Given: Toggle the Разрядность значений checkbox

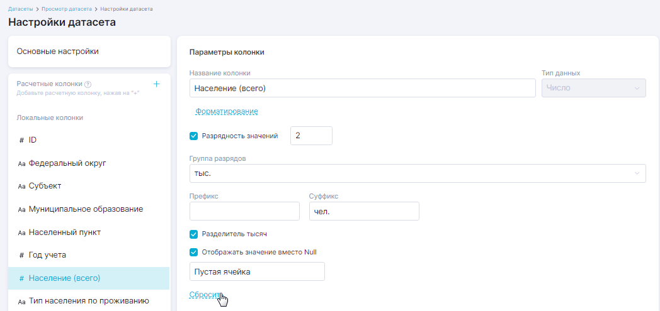Looking at the screenshot, I should pyautogui.click(x=194, y=136).
